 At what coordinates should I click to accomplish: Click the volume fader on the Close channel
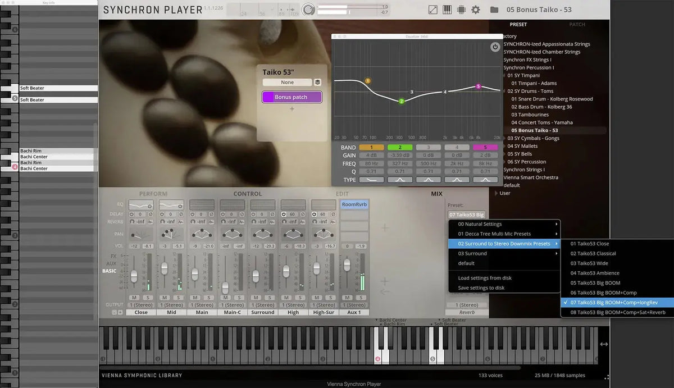point(135,276)
